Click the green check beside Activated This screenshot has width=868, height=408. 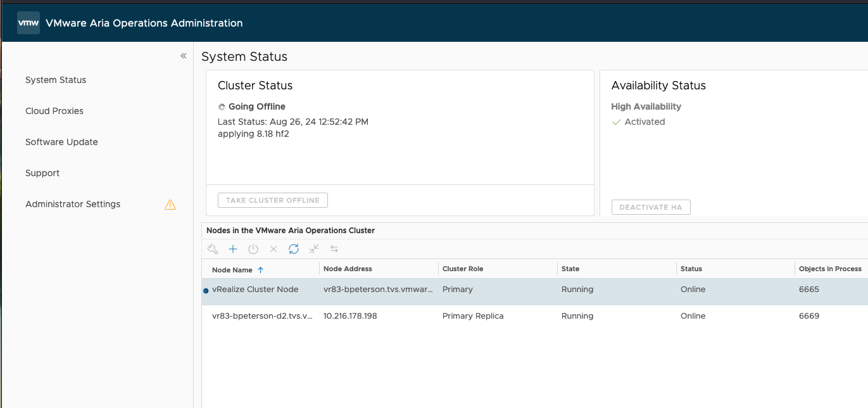pyautogui.click(x=616, y=122)
